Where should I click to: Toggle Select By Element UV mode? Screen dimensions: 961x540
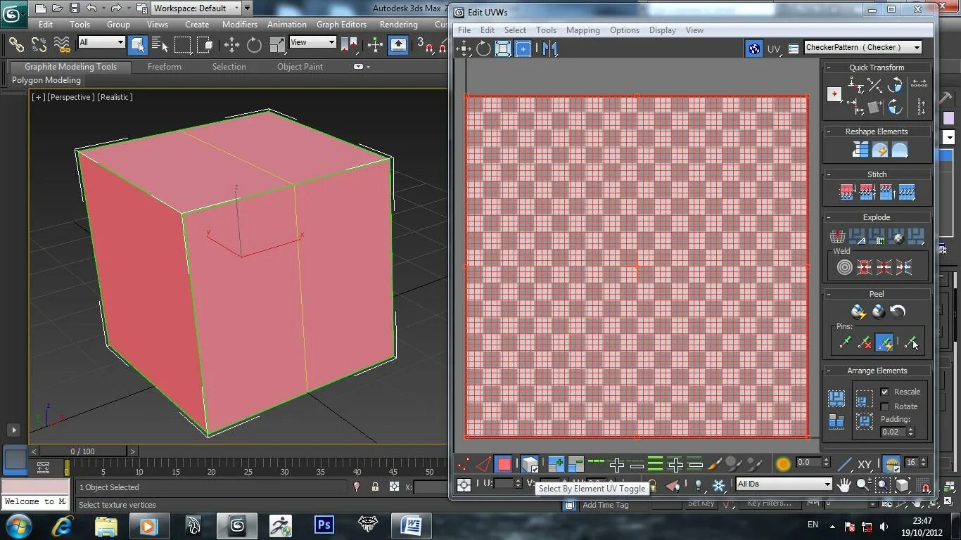tap(530, 464)
